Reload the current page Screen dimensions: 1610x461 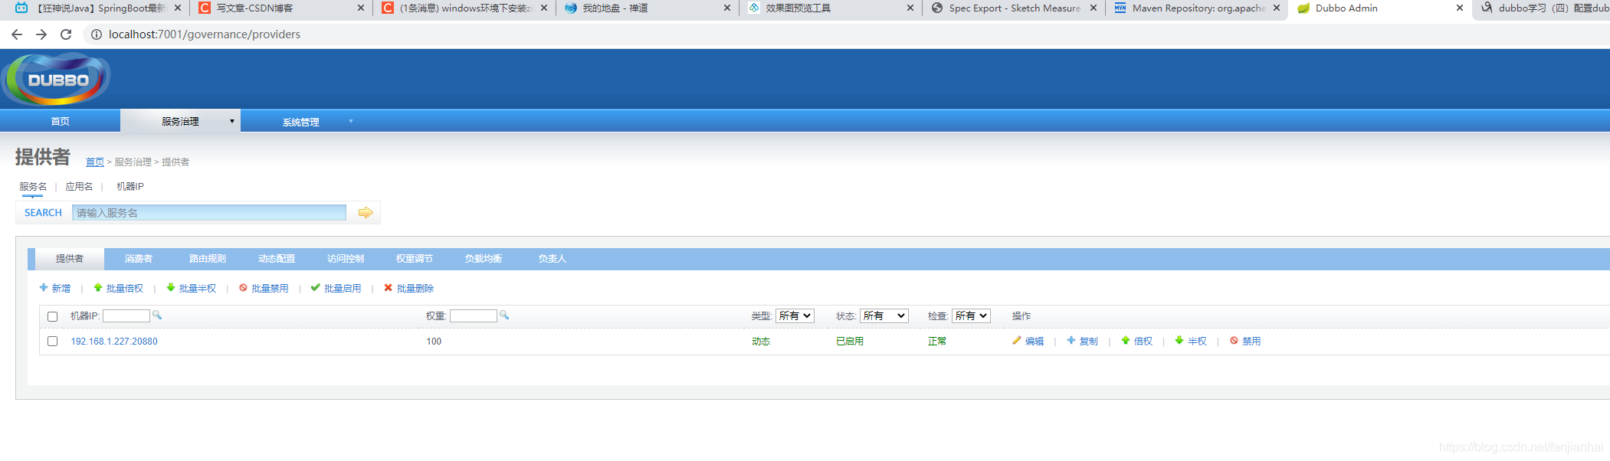tap(66, 34)
